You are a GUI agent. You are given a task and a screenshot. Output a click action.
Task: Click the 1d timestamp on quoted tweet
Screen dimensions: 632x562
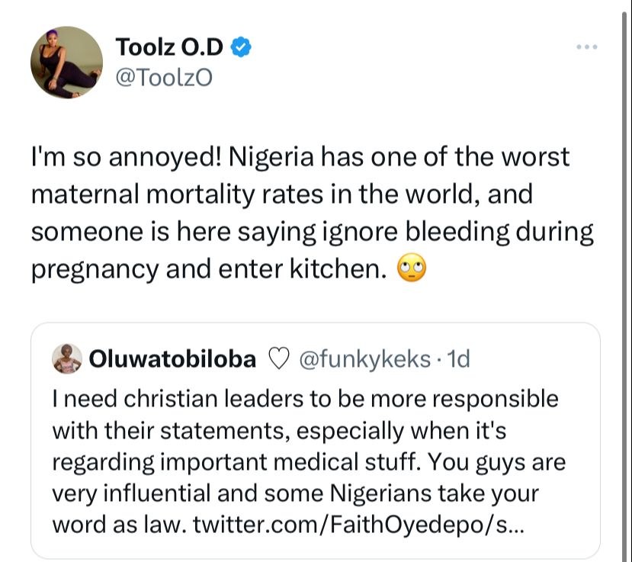pyautogui.click(x=459, y=359)
